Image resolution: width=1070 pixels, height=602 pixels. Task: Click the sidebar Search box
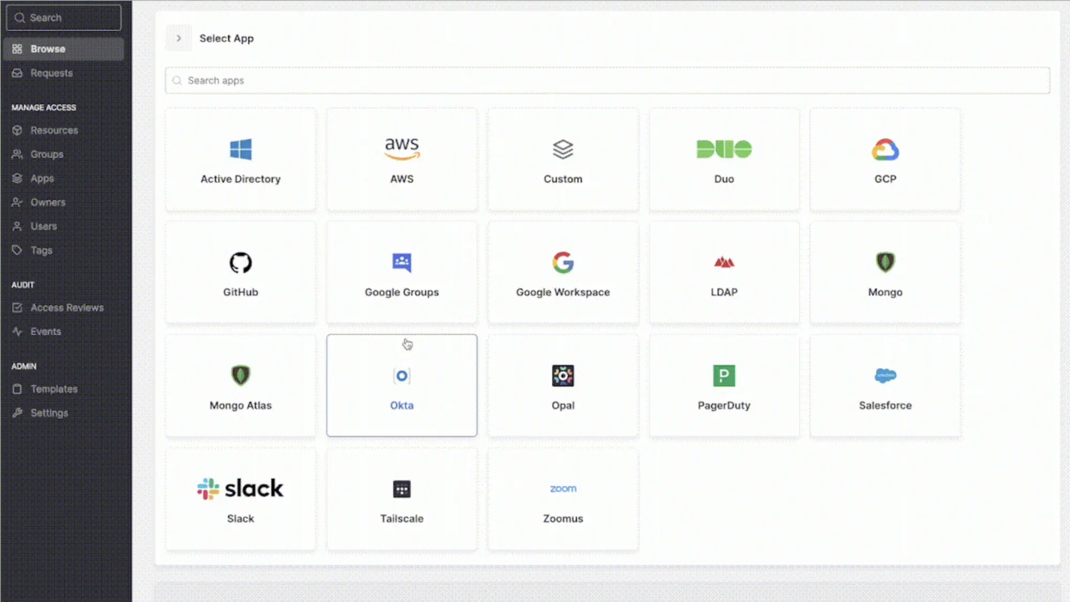point(63,17)
